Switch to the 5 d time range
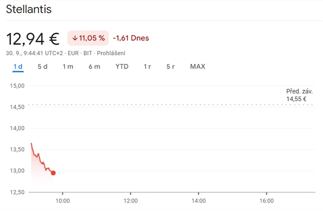Viewport: 323px width, 211px height. point(42,66)
